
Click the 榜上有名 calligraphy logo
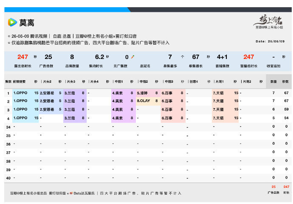[x=269, y=20]
